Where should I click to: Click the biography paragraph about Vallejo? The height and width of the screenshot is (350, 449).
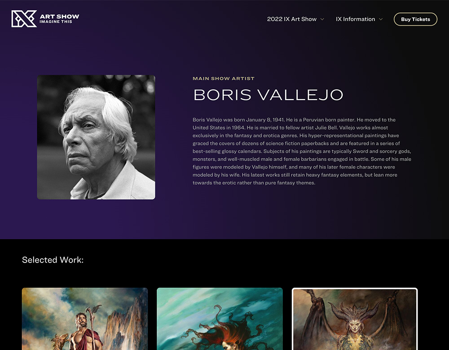(302, 151)
